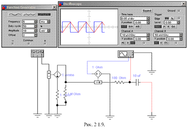The image size is (188, 129).
Task: Set Channel B coupling to AC
Action: click(156, 43)
